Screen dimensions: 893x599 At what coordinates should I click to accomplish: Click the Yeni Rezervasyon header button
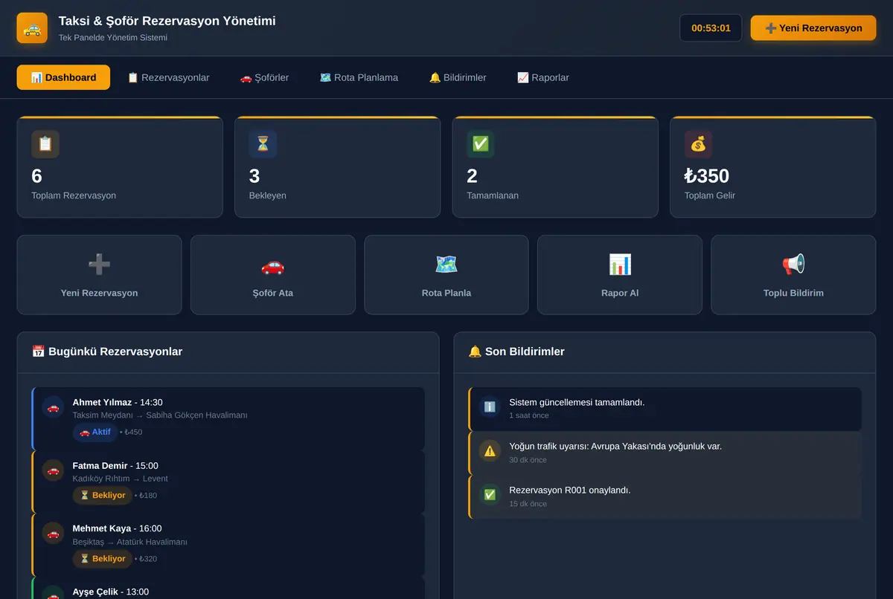point(813,28)
